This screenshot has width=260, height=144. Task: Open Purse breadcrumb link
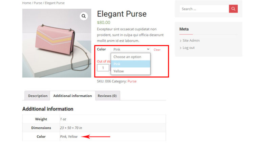(x=37, y=3)
